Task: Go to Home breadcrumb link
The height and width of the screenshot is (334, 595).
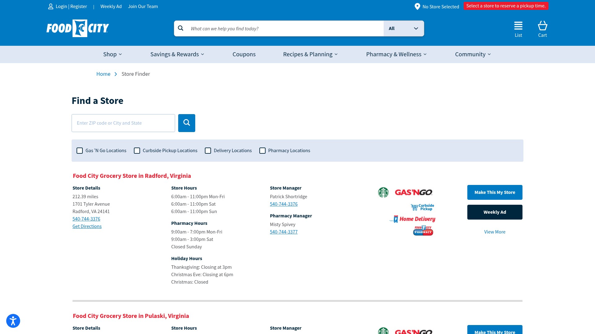Action: 103,74
